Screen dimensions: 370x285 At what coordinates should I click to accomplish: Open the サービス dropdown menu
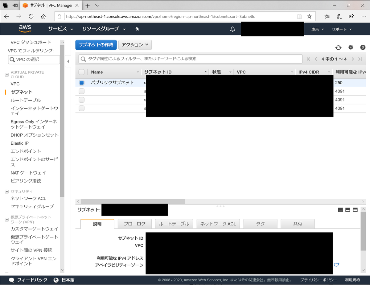(x=61, y=29)
